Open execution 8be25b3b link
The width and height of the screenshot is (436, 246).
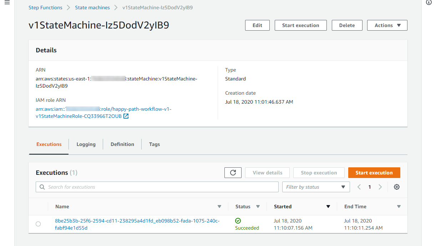137,224
